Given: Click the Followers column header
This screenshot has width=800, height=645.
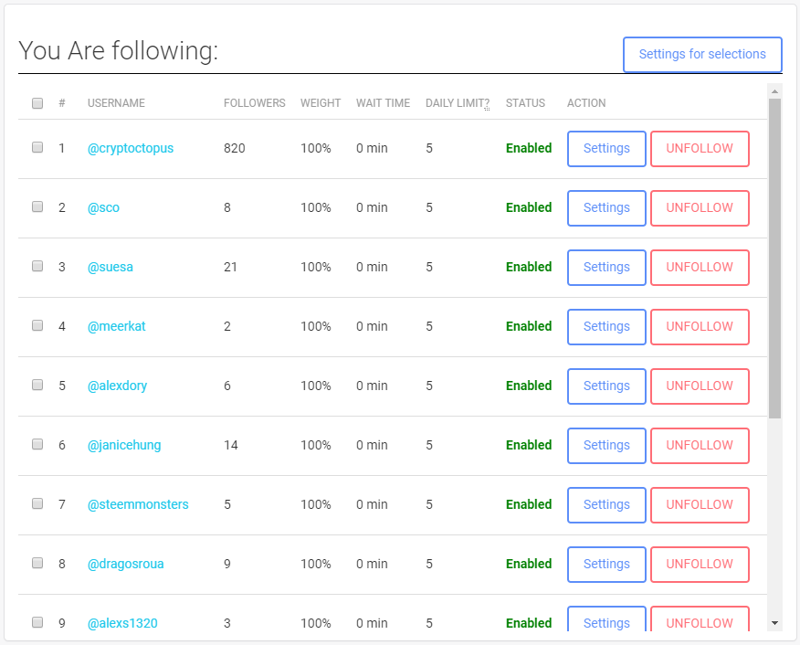Looking at the screenshot, I should [255, 103].
